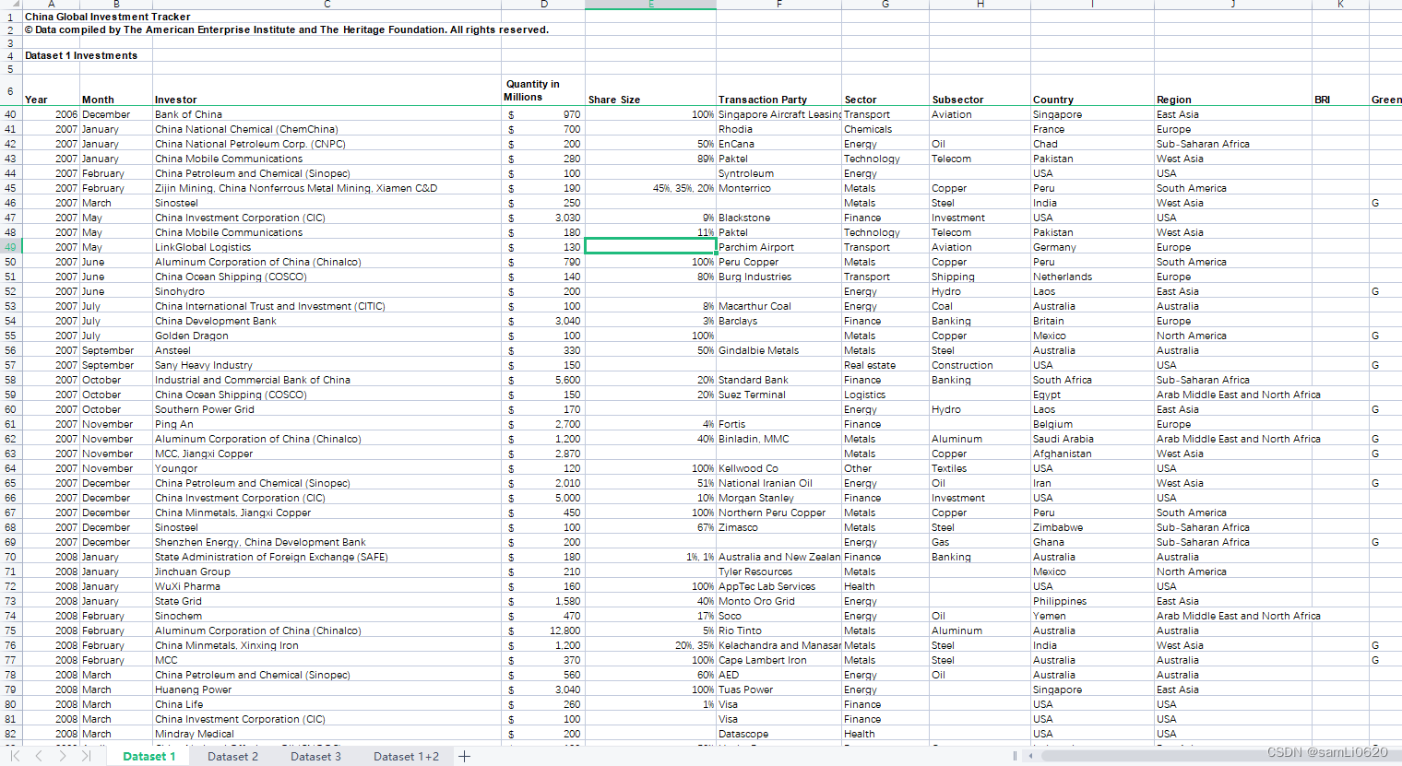Go to first sheet navigation arrow

click(16, 756)
